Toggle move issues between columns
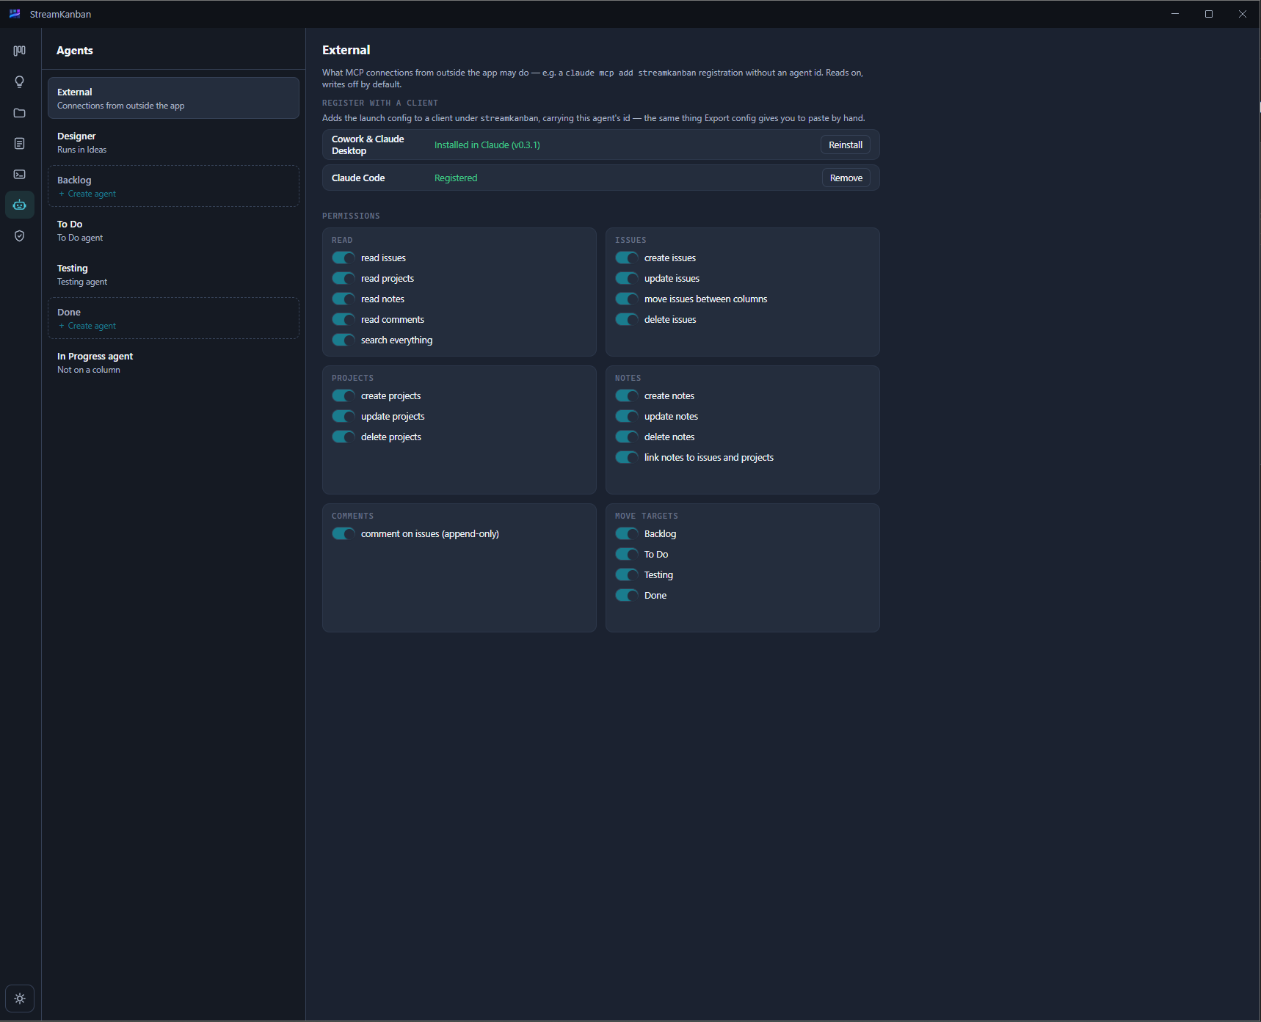 tap(627, 299)
